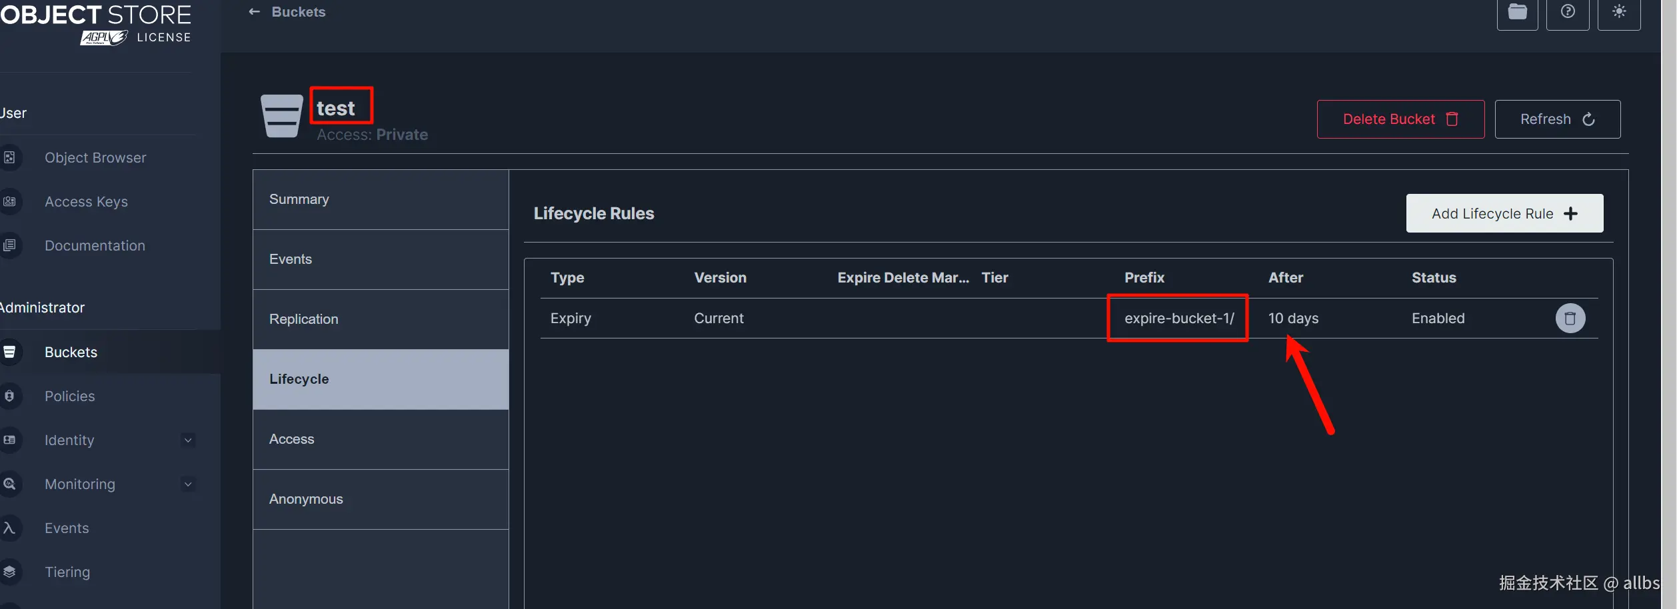The image size is (1677, 609).
Task: Click the Current version cell
Action: coord(719,318)
